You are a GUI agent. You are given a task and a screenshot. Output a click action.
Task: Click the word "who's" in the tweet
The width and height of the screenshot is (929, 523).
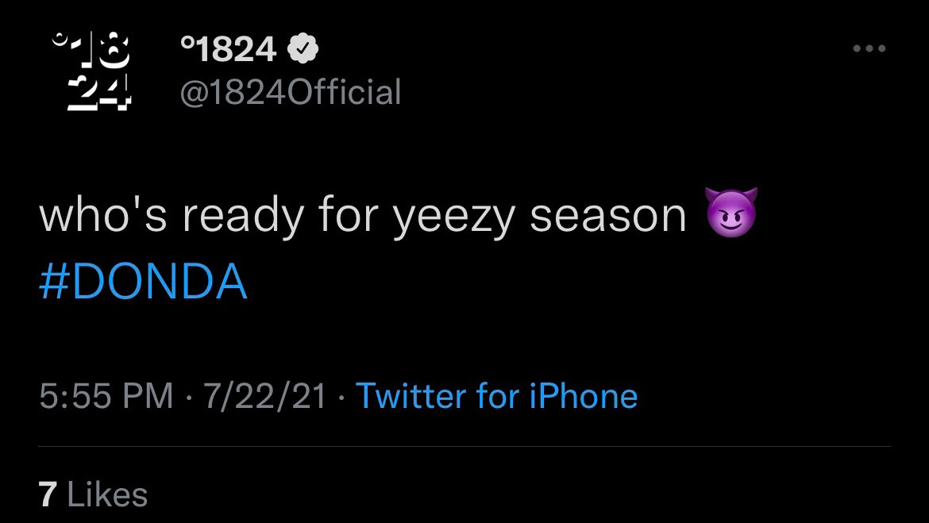tap(102, 214)
